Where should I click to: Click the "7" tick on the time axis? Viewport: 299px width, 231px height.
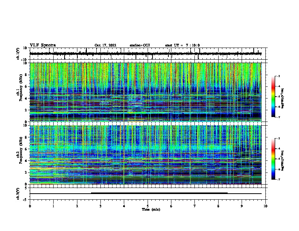pyautogui.click(x=195, y=206)
